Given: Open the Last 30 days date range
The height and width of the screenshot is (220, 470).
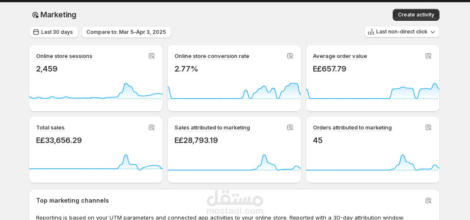Looking at the screenshot, I should pyautogui.click(x=53, y=32).
